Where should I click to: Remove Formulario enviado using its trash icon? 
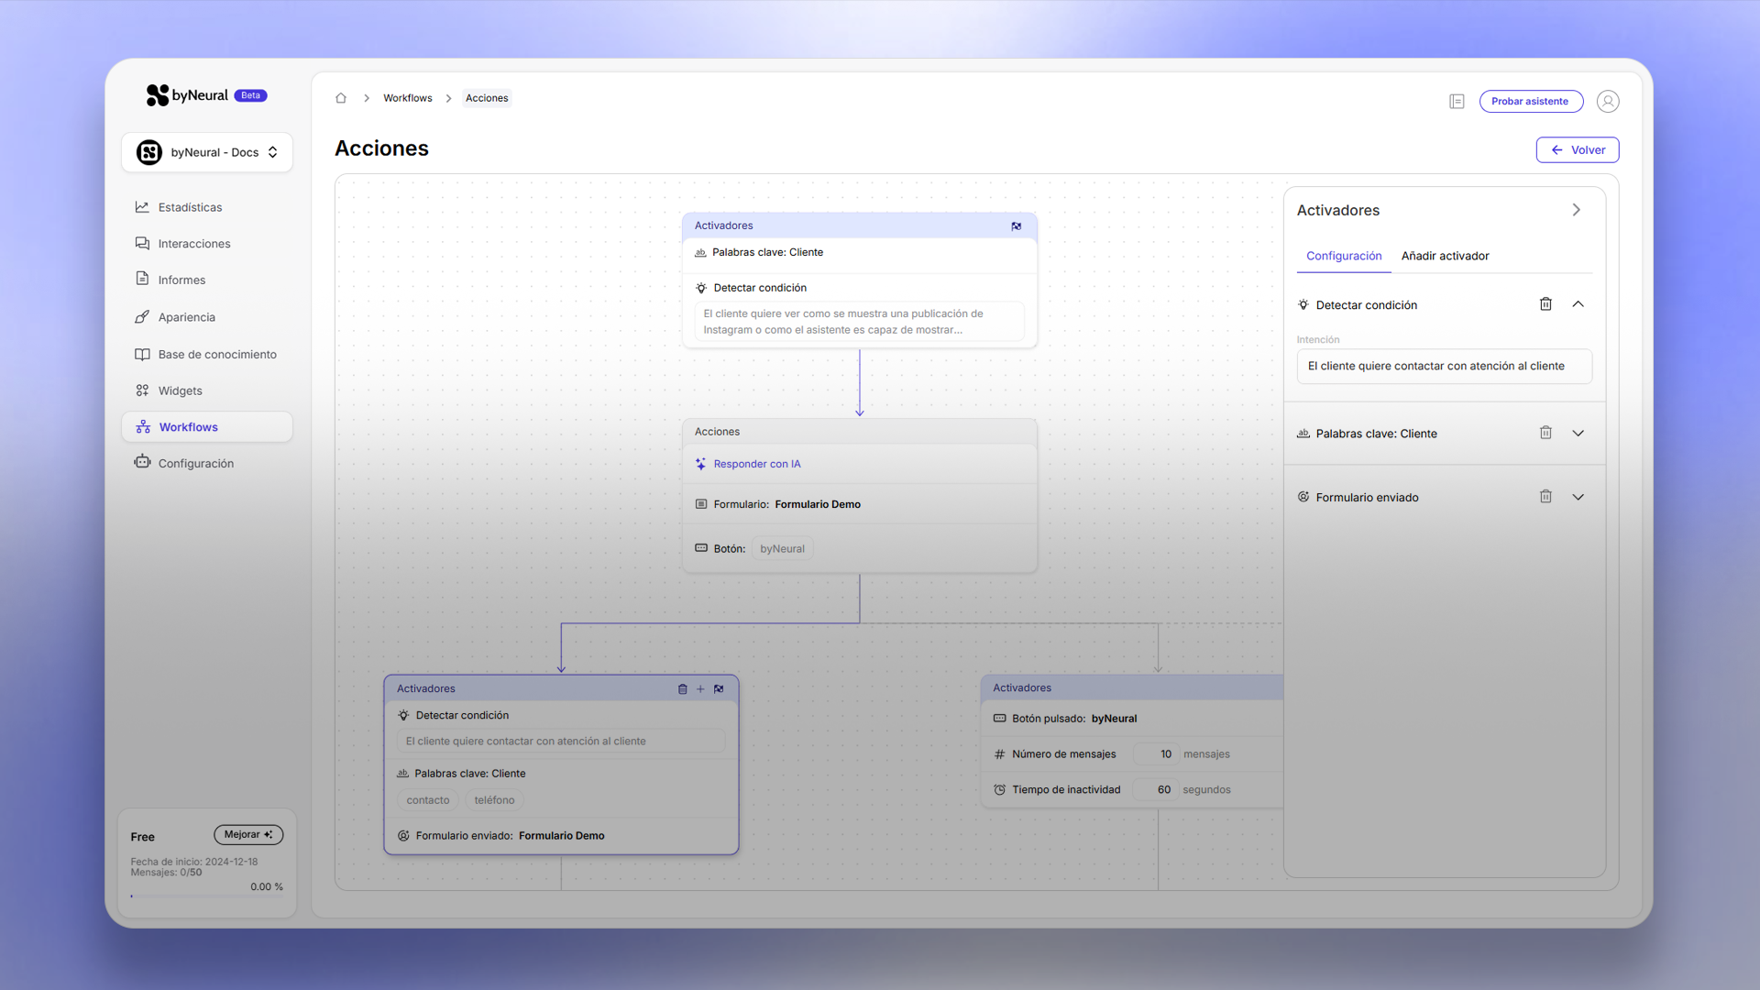(1545, 497)
